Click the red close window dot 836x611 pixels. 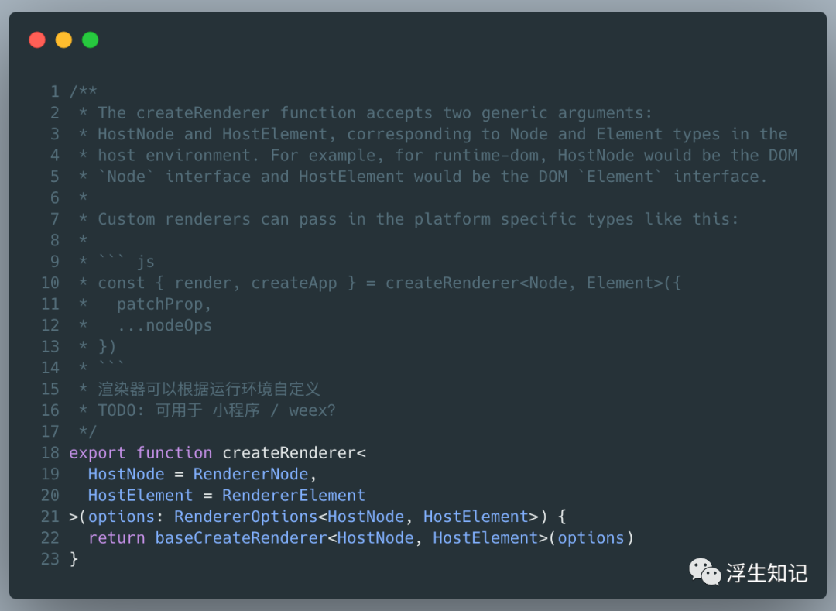37,40
